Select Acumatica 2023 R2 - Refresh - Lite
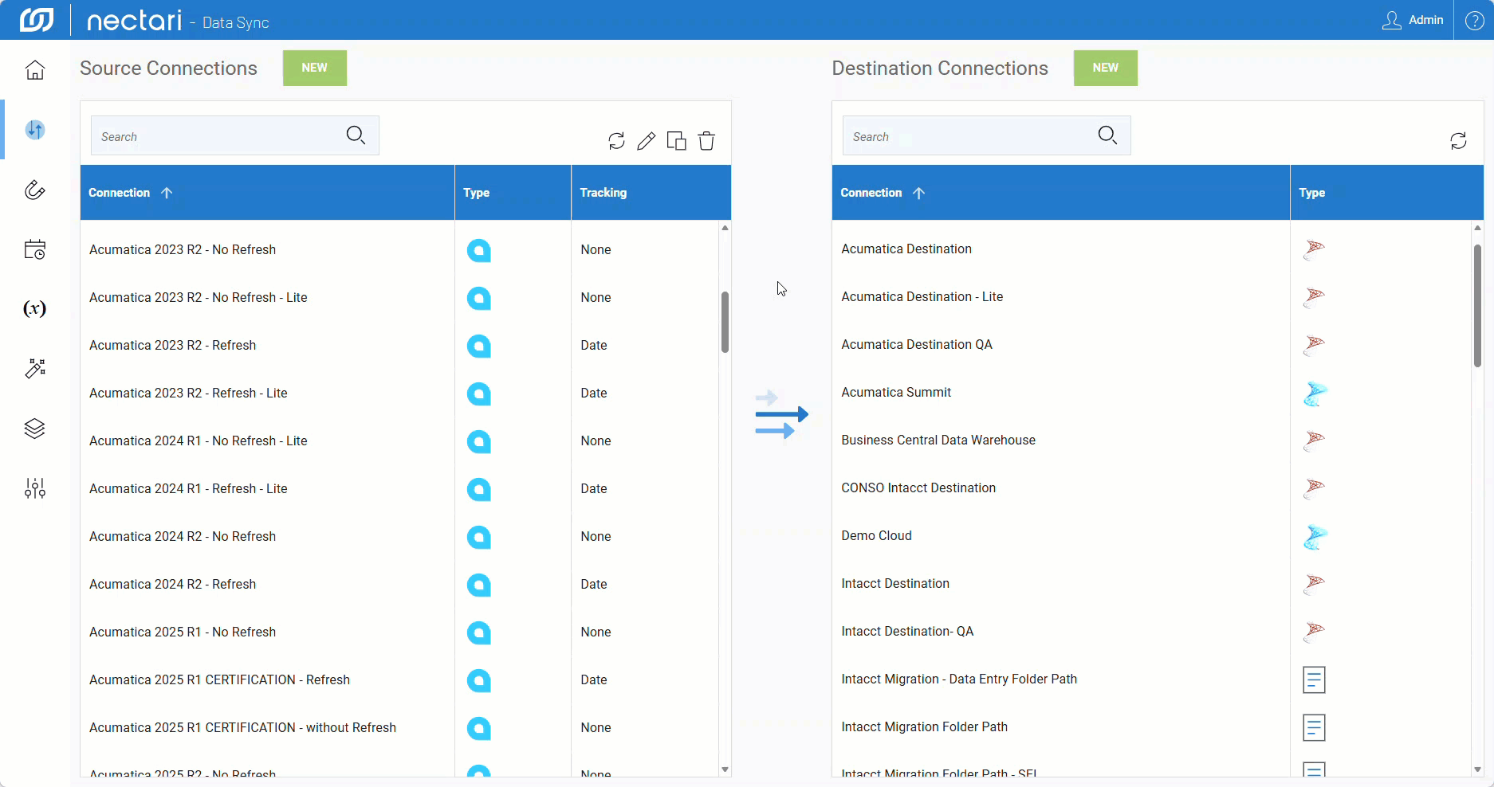This screenshot has width=1494, height=787. (399, 393)
